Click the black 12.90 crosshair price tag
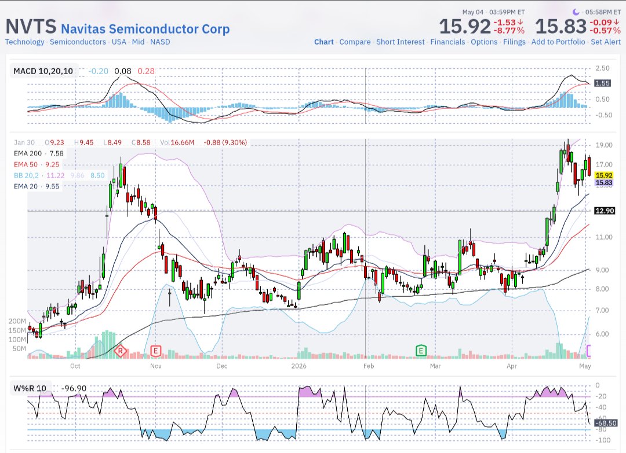Screen dimensions: 626x453 tap(605, 211)
